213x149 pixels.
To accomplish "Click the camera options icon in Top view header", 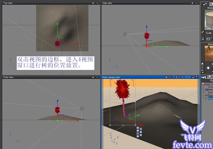I will tap(97, 3).
